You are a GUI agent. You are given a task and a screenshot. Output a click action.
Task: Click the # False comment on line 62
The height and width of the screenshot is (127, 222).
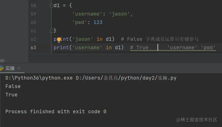(160, 39)
